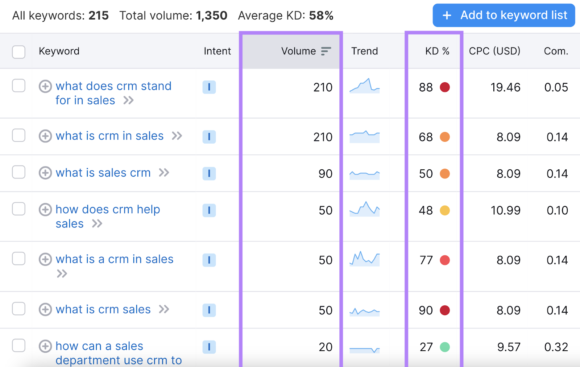Click the green KD indicator beside 27
The image size is (580, 367).
[445, 347]
